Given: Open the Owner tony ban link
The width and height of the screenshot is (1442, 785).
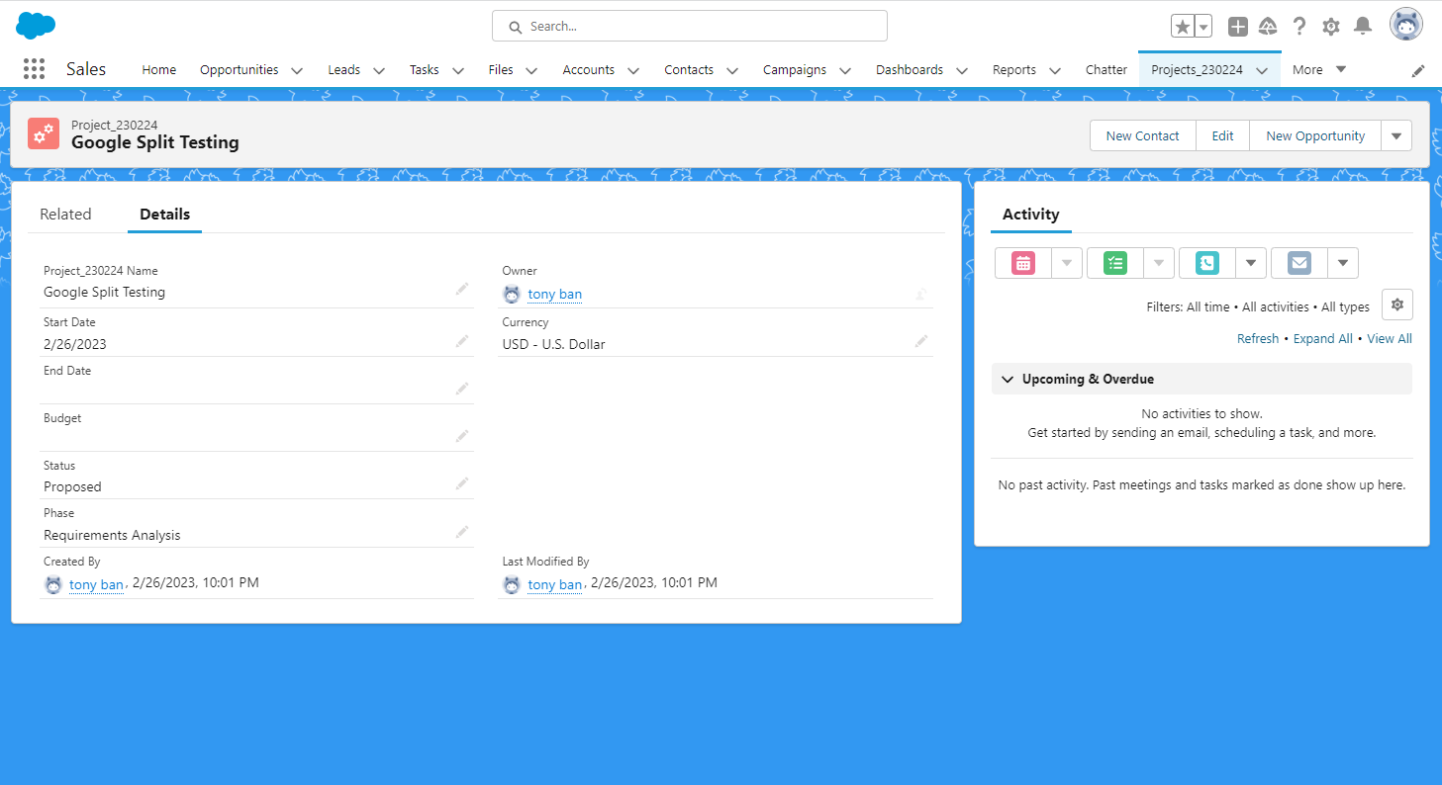Looking at the screenshot, I should tap(555, 294).
